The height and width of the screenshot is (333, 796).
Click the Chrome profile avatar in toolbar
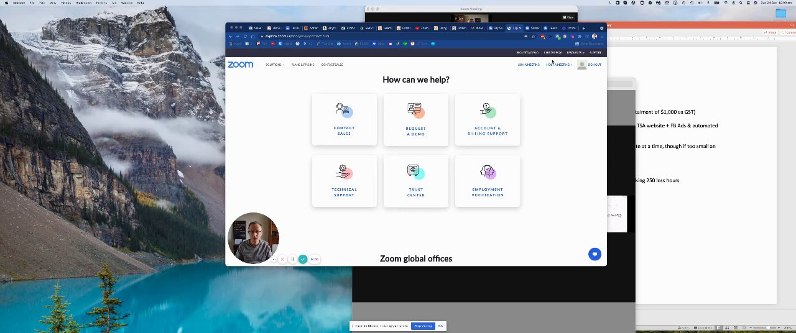(x=594, y=36)
